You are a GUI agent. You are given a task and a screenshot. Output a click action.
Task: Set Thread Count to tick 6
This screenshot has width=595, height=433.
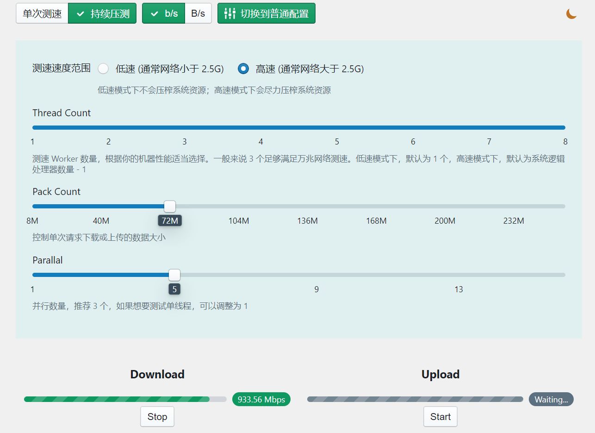point(413,142)
